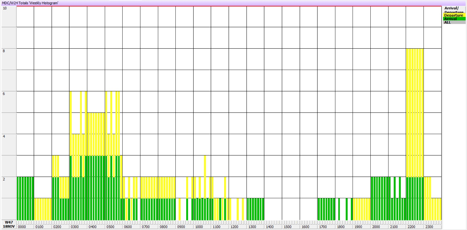Image resolution: width=467 pixels, height=230 pixels.
Task: Select the 0300 time axis marker
Action: click(75, 227)
